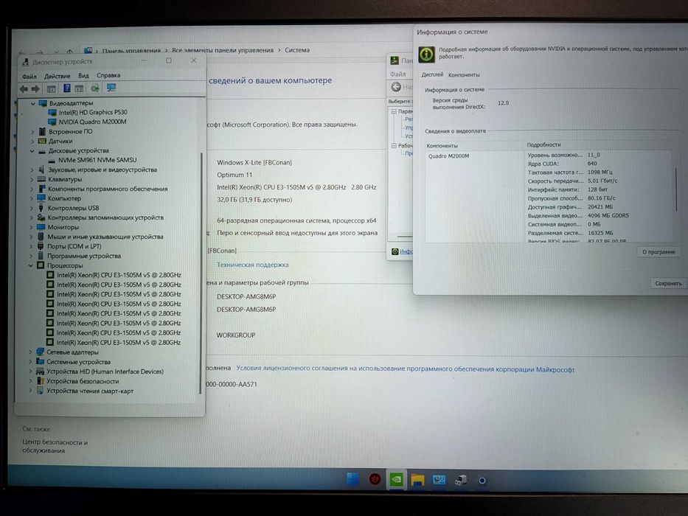
Task: Click the Control Panel taskbar icon
Action: [439, 480]
